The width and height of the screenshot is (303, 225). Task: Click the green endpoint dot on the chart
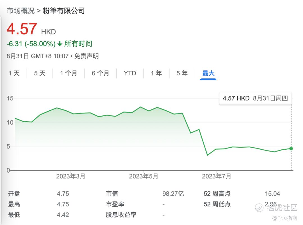(291, 148)
